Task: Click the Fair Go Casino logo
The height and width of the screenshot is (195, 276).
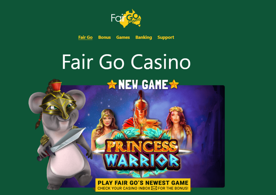Action: click(x=126, y=18)
